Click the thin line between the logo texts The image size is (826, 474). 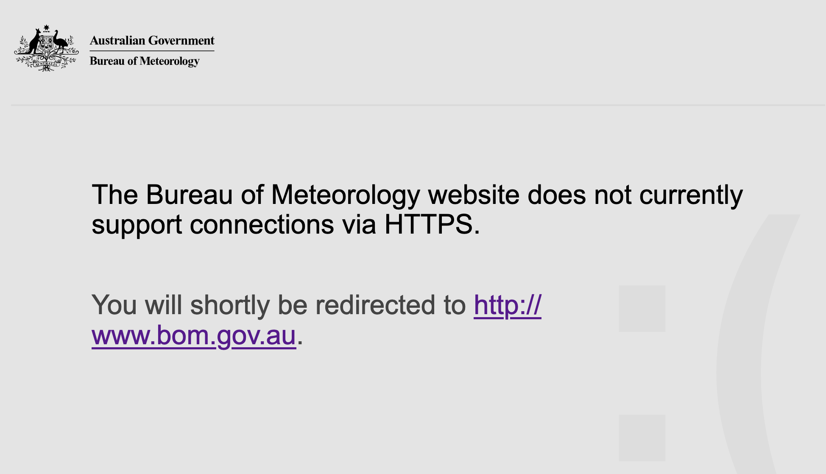point(152,51)
